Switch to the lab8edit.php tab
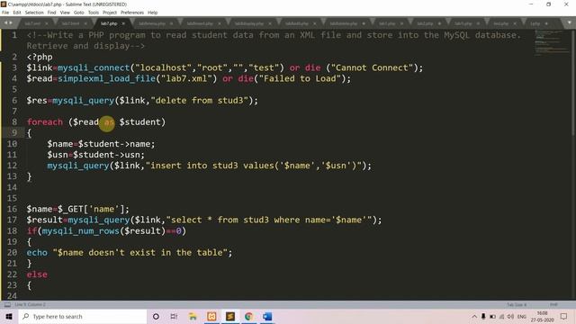 click(x=297, y=23)
